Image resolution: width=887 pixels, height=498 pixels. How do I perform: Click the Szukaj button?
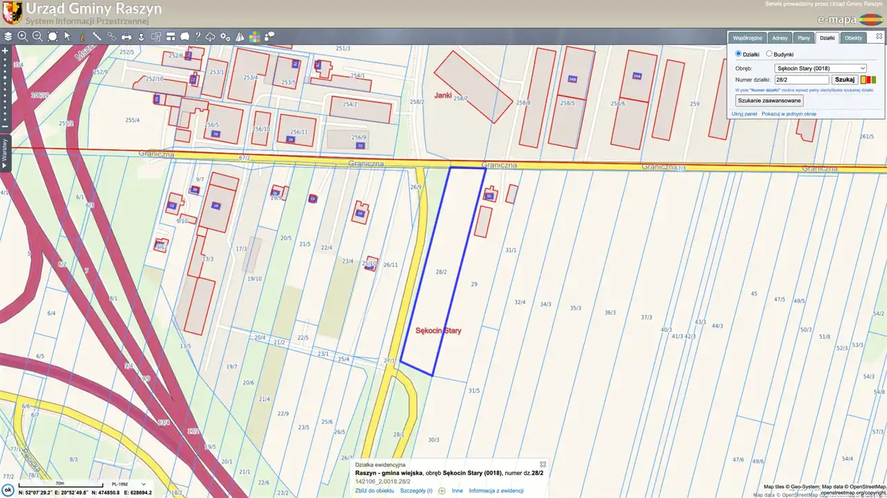pyautogui.click(x=844, y=80)
